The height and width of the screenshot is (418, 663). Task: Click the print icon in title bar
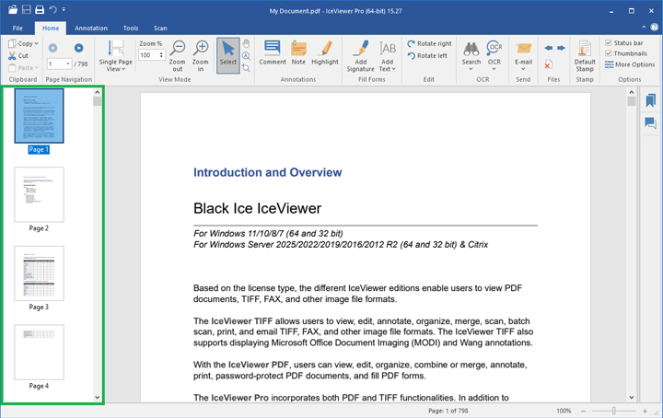point(40,9)
